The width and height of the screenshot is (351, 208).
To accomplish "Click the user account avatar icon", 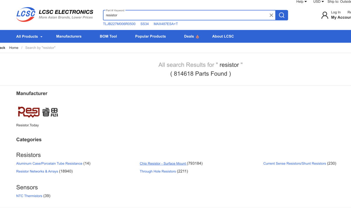I will (x=325, y=15).
